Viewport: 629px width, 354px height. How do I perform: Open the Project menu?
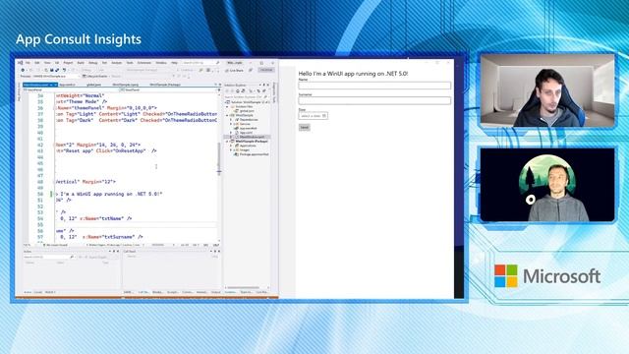[68, 63]
